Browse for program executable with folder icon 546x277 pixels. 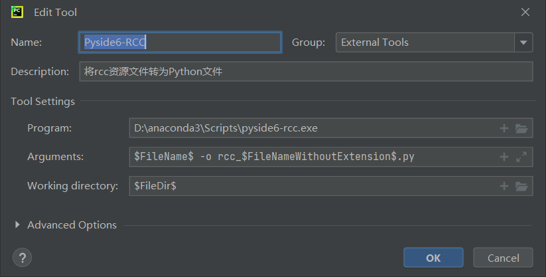click(x=521, y=128)
